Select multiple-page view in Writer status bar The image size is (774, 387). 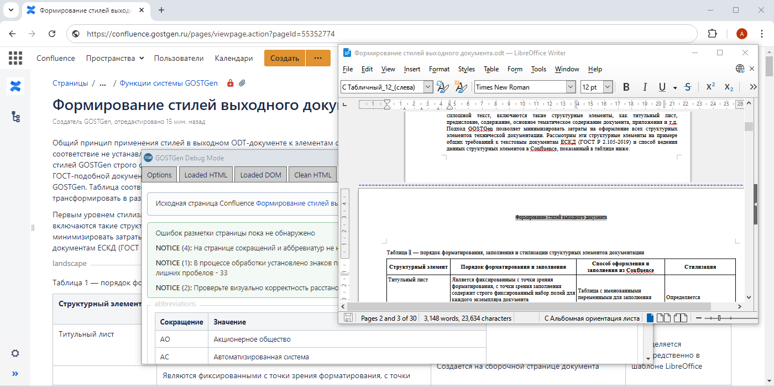[663, 318]
